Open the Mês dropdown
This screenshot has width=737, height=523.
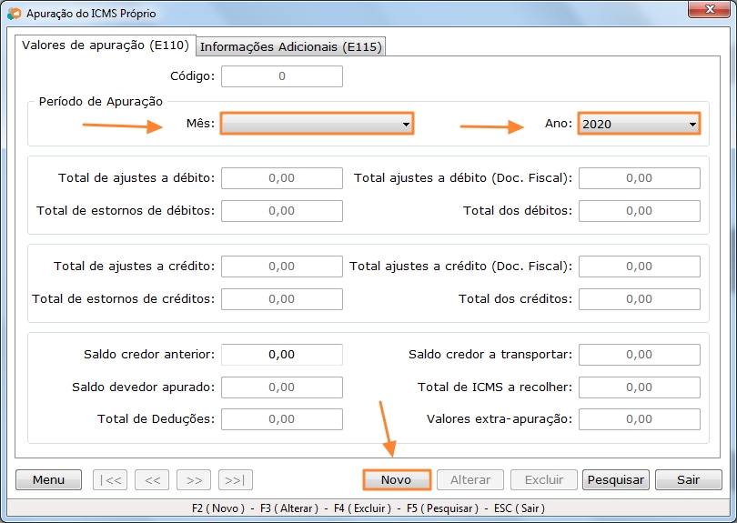[x=318, y=124]
